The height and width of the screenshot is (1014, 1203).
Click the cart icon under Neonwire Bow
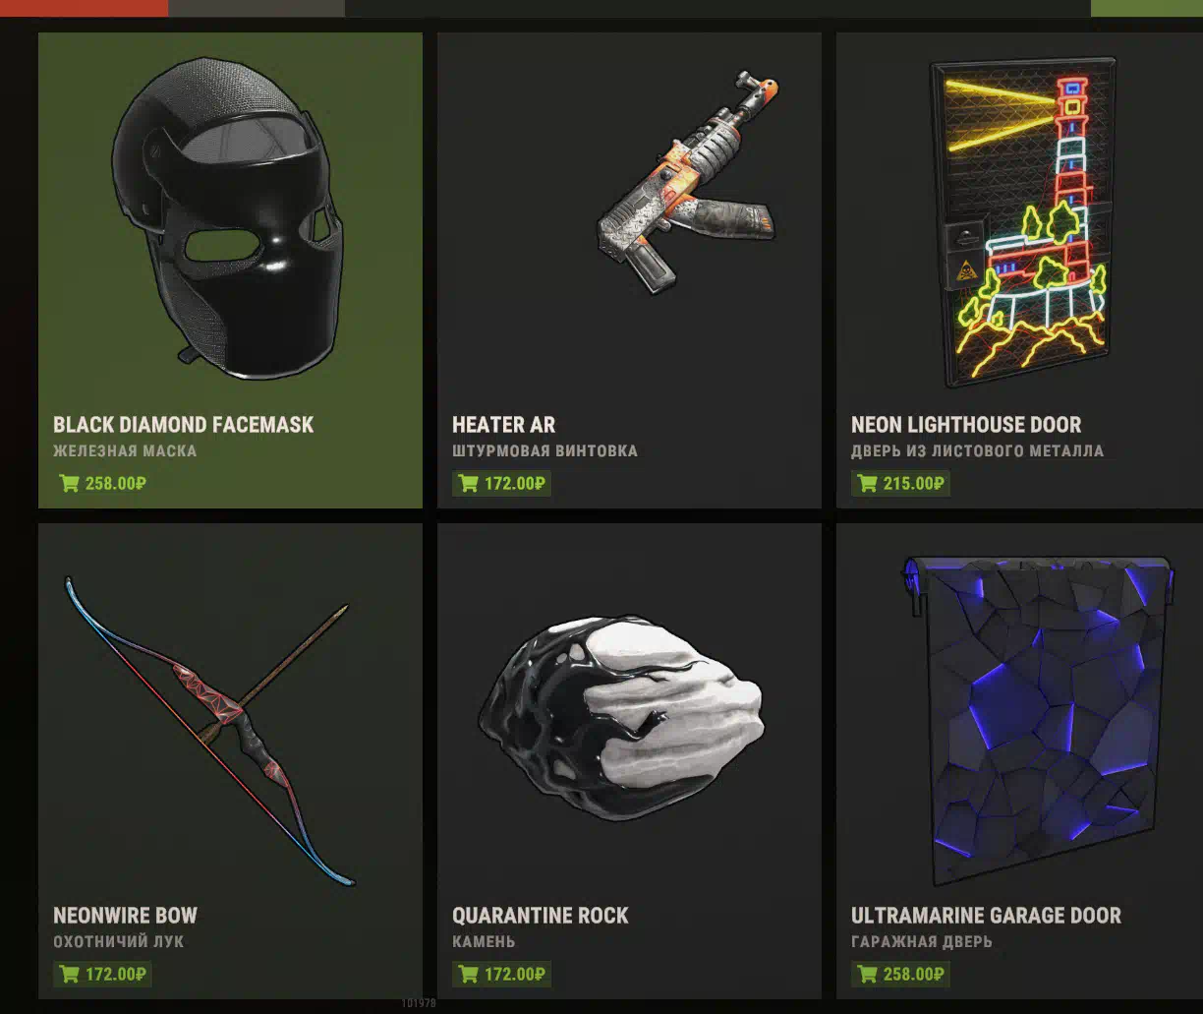tap(69, 974)
